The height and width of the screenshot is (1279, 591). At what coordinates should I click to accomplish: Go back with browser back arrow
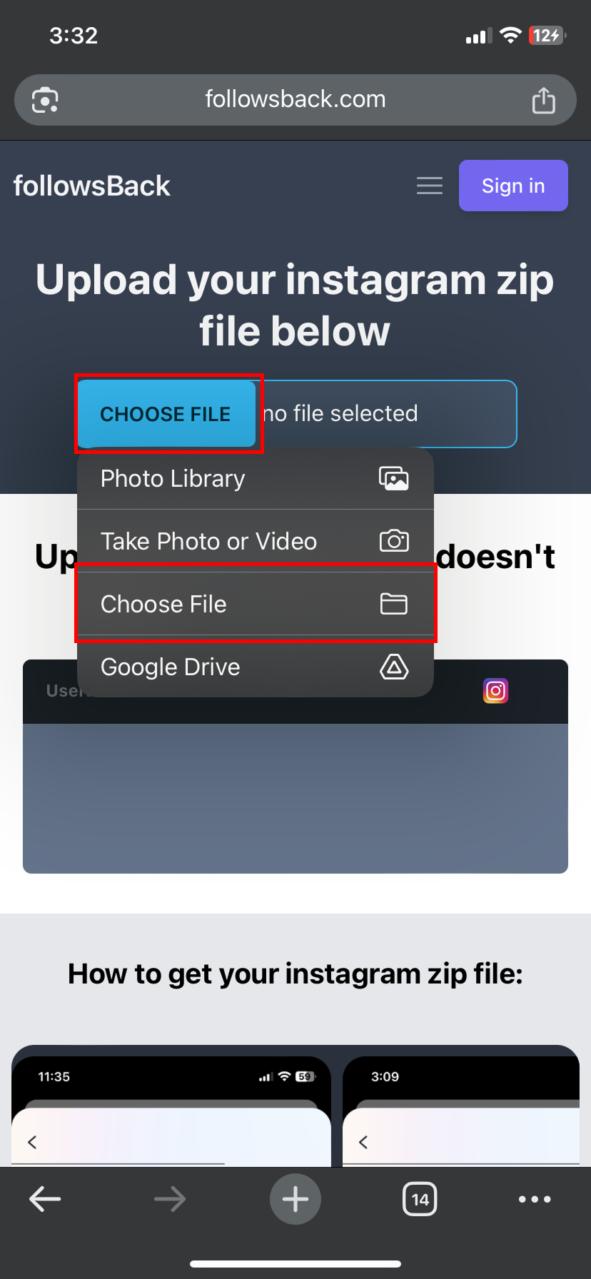pos(45,1199)
